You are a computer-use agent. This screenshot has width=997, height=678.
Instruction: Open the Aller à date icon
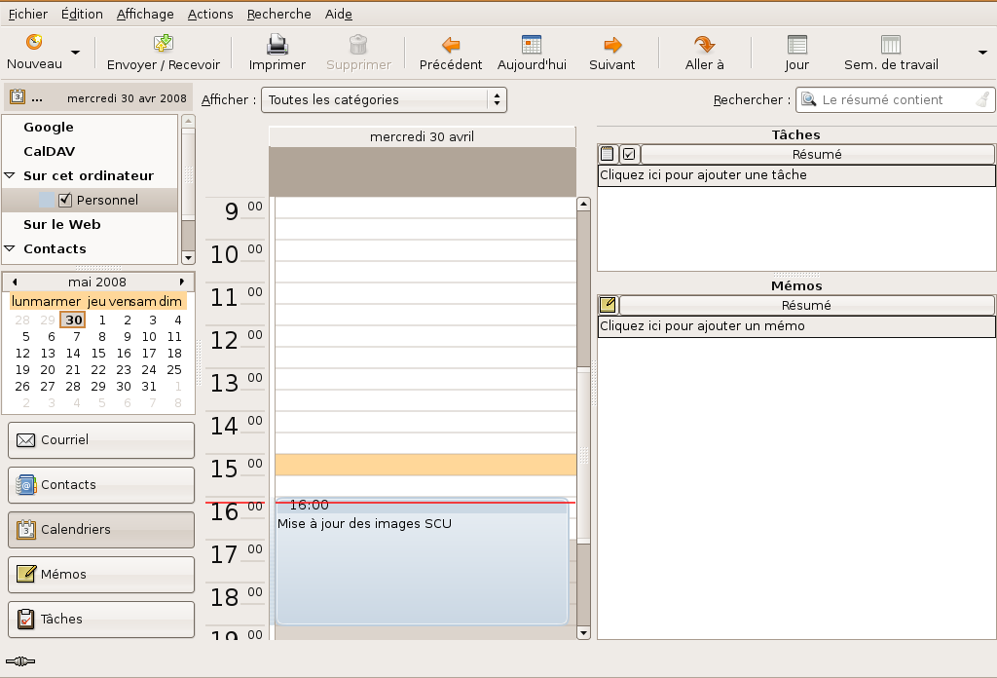point(705,45)
